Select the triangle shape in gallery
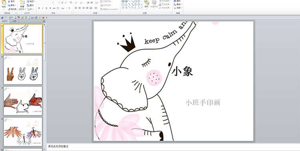 126,4
